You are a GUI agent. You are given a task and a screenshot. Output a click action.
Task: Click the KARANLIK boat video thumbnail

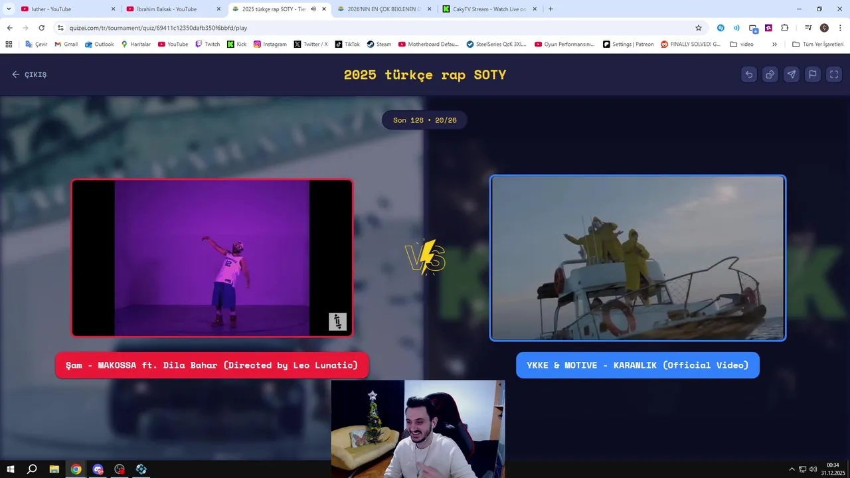(637, 258)
